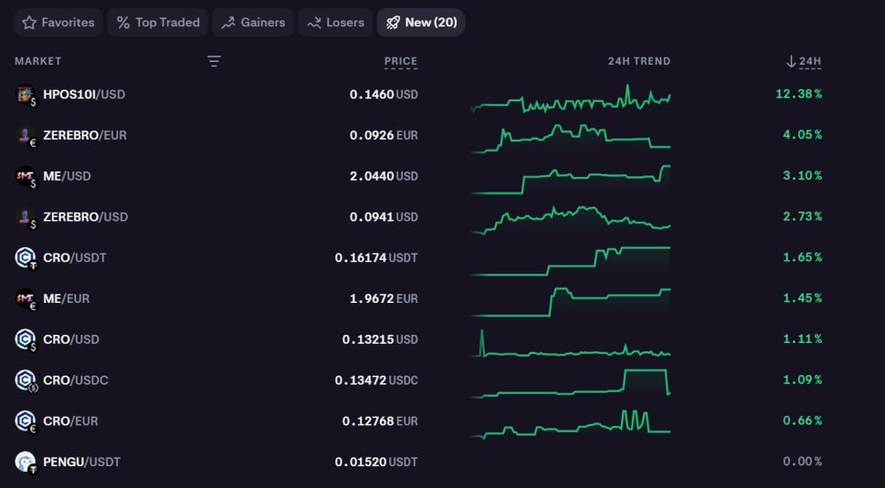View CRO/USDT 24h trend chart
885x488 pixels.
tap(571, 261)
